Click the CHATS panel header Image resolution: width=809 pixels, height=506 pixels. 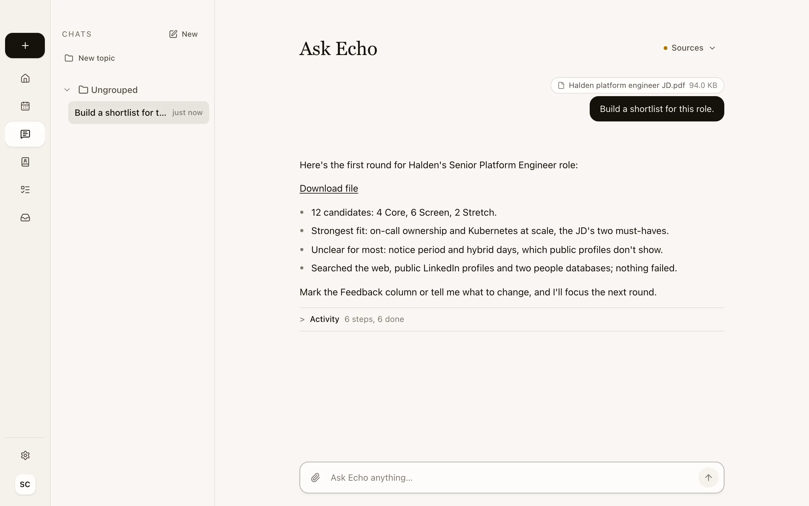click(x=77, y=34)
